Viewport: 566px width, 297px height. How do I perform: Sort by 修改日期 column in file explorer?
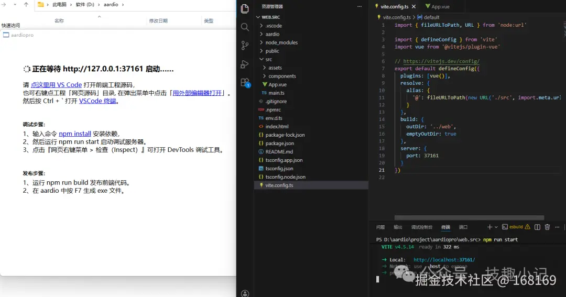tap(158, 21)
